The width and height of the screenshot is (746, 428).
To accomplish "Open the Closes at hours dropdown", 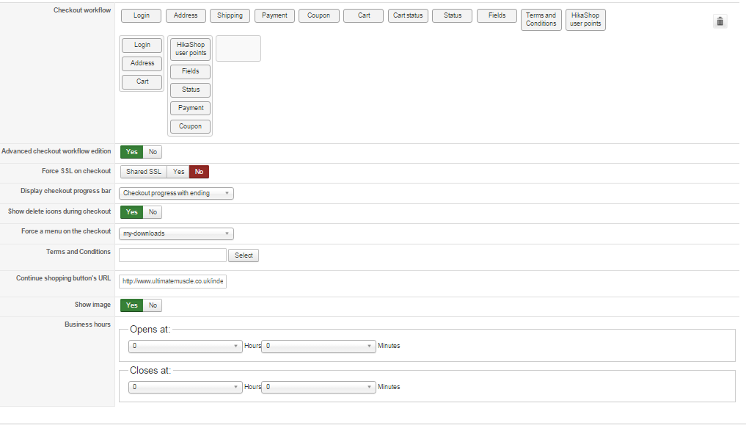I will point(185,388).
